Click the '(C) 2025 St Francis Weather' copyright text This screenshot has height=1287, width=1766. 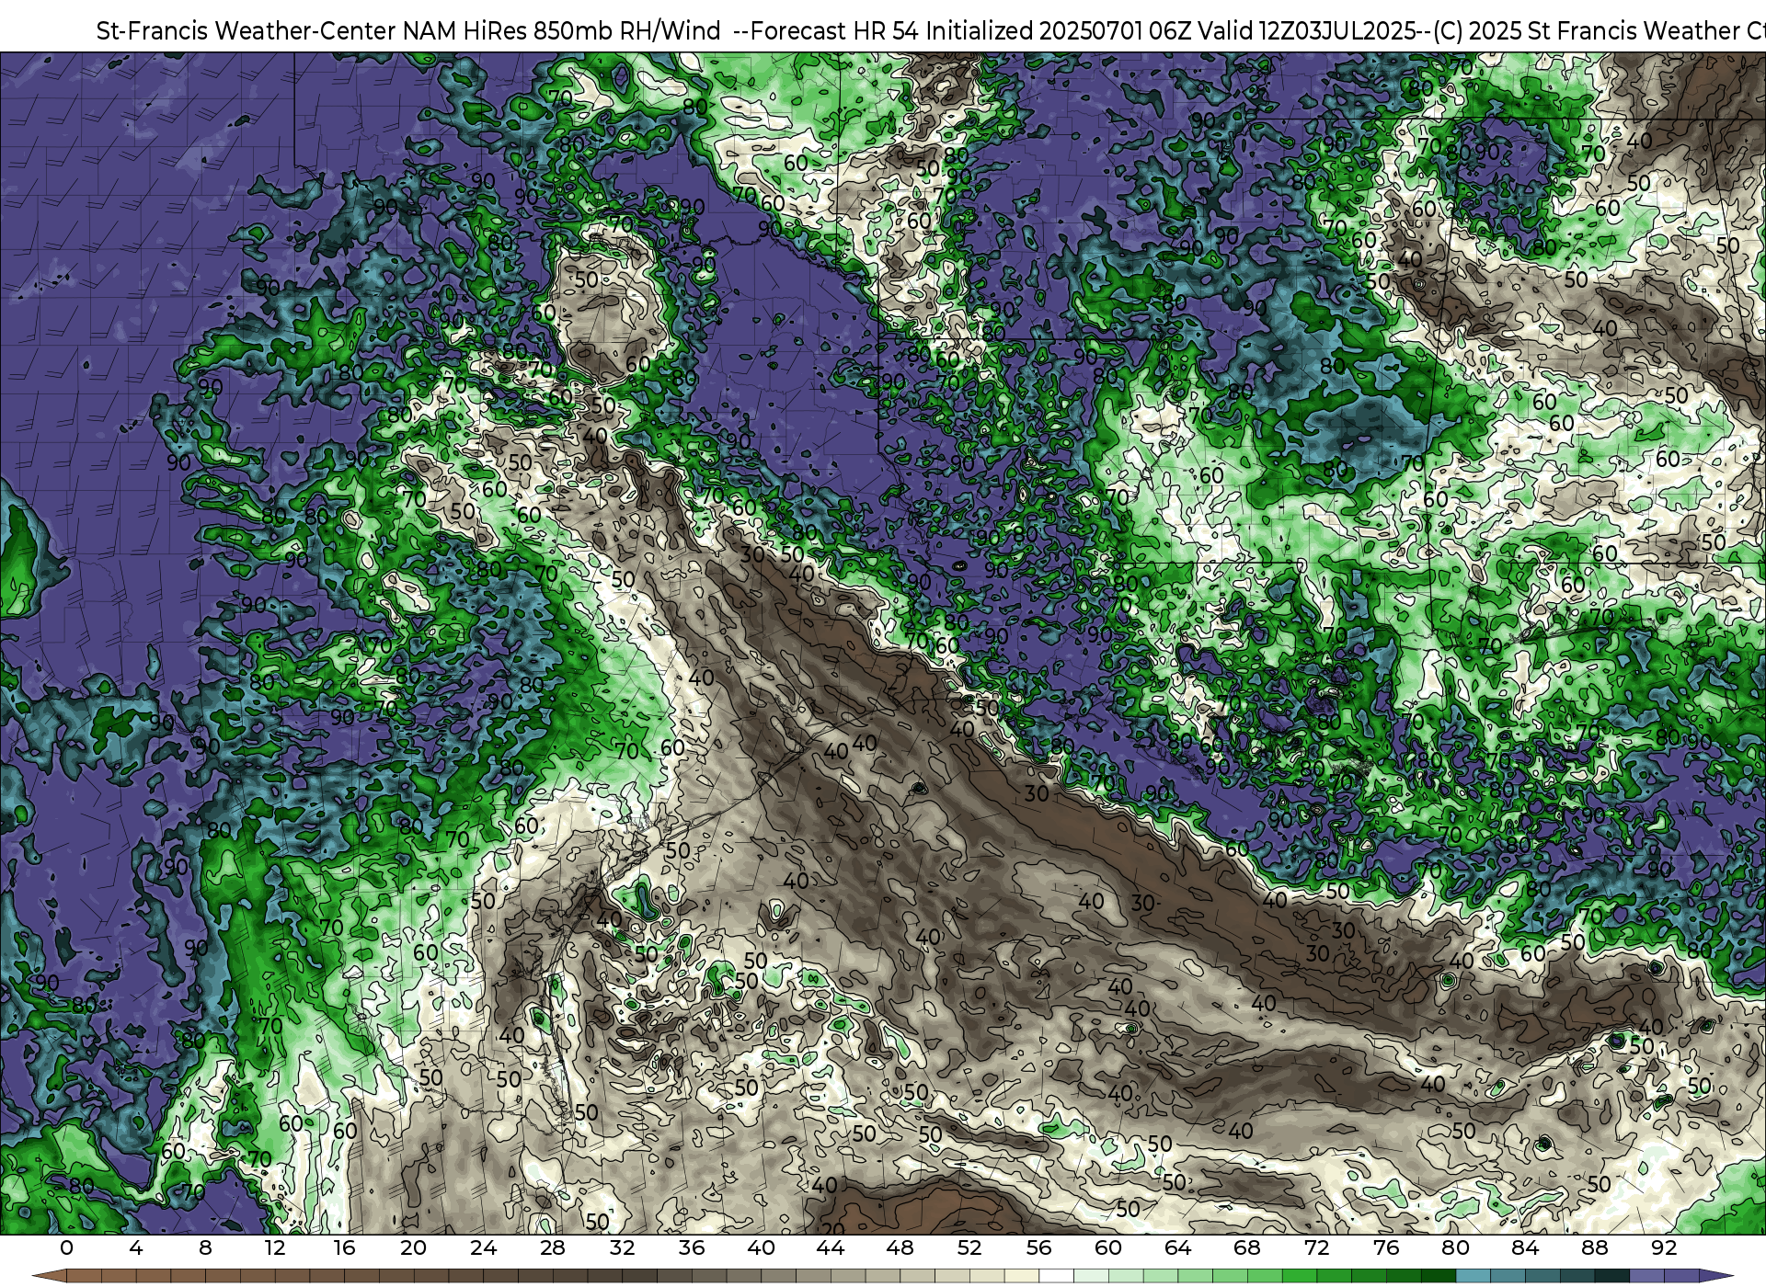1586,31
